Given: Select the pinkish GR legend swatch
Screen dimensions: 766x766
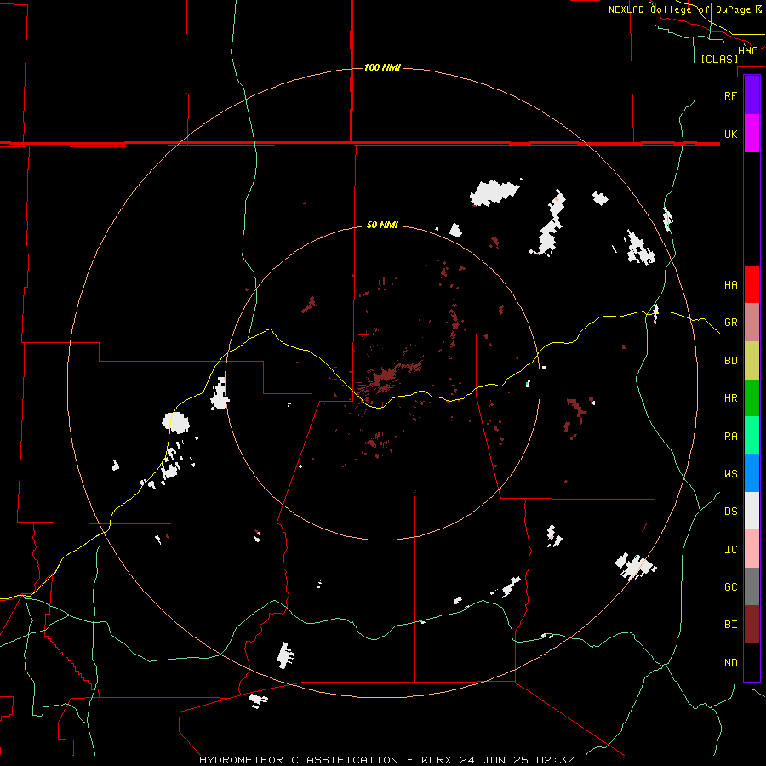Looking at the screenshot, I should pos(752,322).
